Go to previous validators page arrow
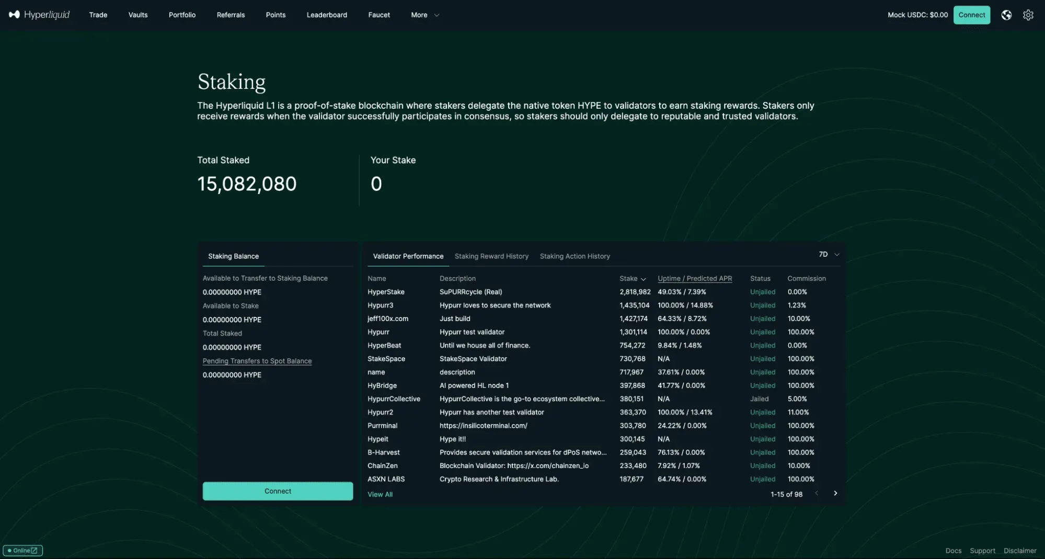The width and height of the screenshot is (1045, 559). coord(817,494)
